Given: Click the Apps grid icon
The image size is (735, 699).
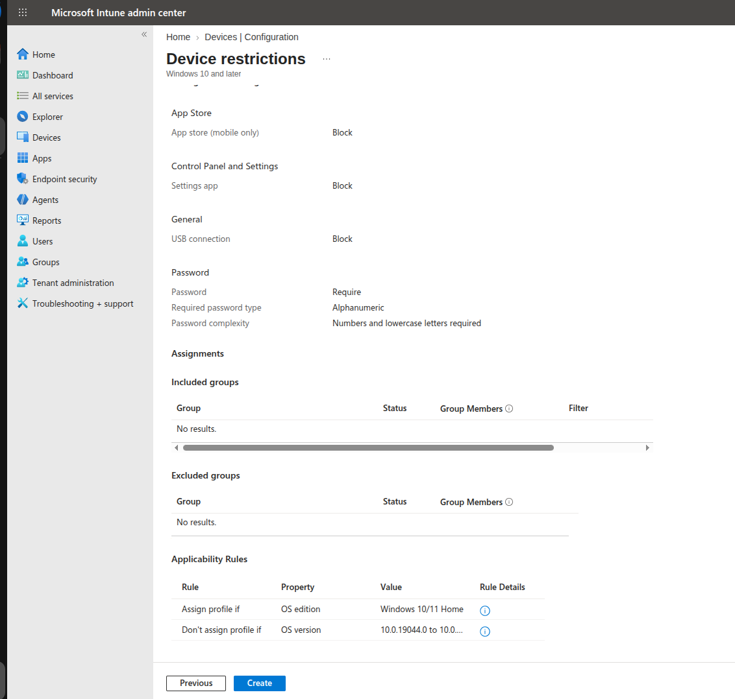Looking at the screenshot, I should pyautogui.click(x=23, y=158).
